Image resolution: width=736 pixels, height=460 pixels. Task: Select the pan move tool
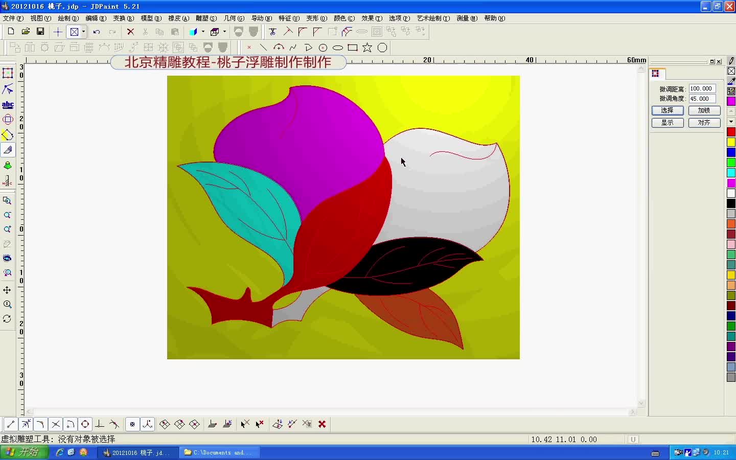click(x=8, y=290)
